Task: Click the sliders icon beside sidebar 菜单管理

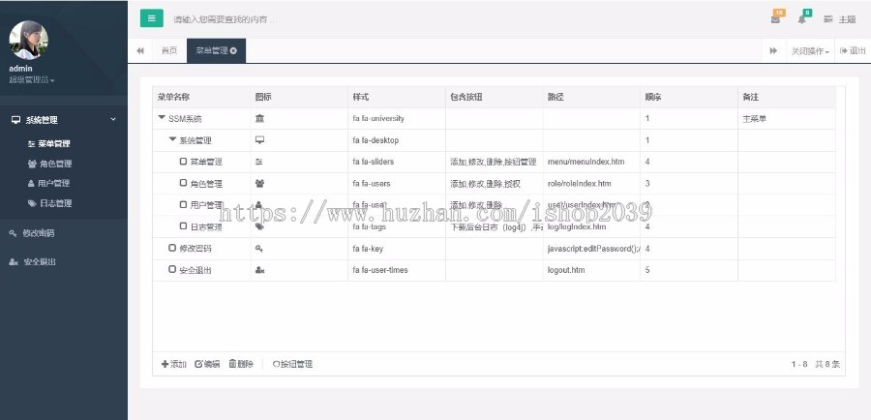Action: point(32,143)
